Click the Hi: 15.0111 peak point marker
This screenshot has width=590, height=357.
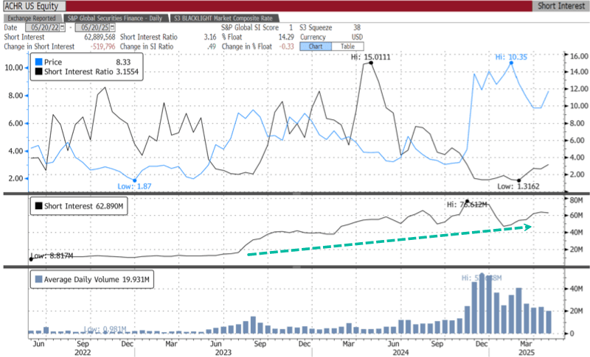[370, 63]
